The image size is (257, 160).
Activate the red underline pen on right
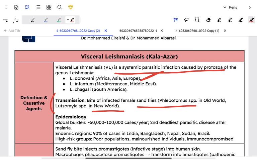pos(251,20)
